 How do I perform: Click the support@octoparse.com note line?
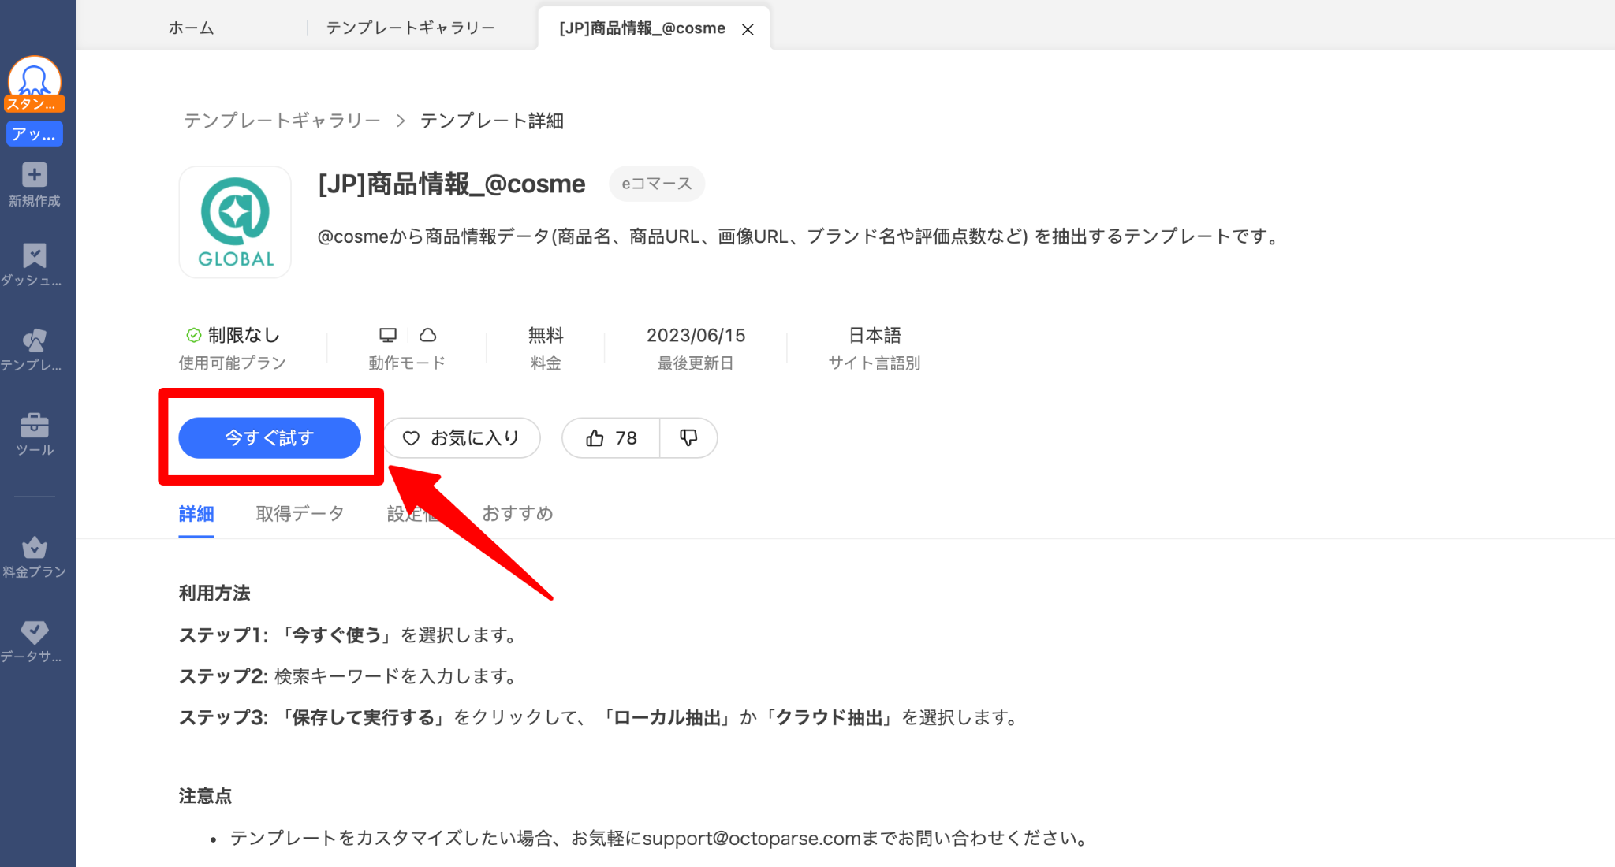pyautogui.click(x=661, y=838)
